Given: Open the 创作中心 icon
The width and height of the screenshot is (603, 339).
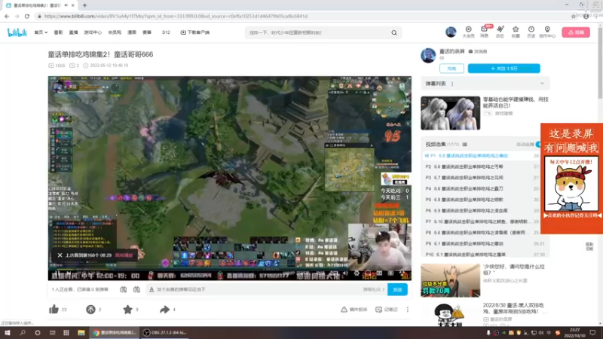Looking at the screenshot, I should click(547, 32).
